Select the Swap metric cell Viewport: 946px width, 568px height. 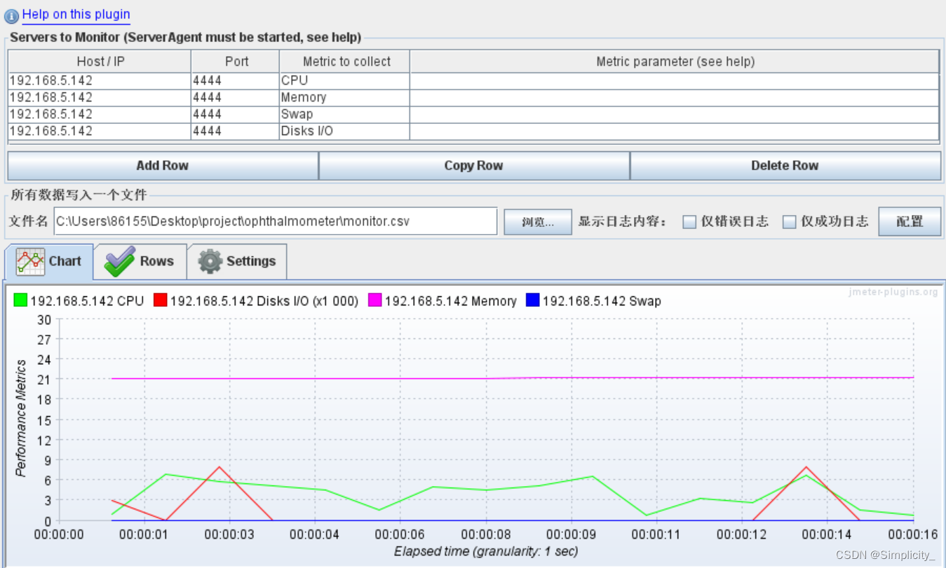[x=344, y=114]
